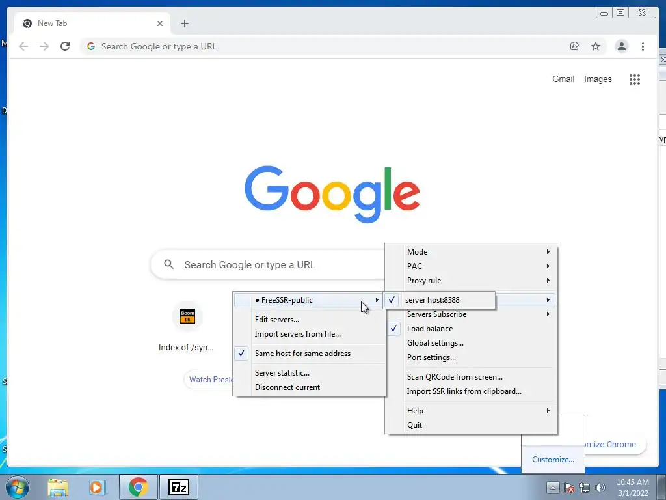The width and height of the screenshot is (666, 500).
Task: Choose Import servers from file...
Action: point(310,334)
